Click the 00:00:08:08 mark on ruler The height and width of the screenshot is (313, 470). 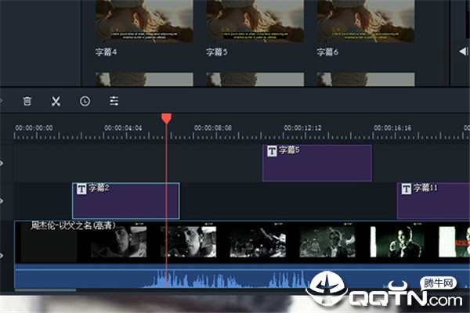point(213,128)
